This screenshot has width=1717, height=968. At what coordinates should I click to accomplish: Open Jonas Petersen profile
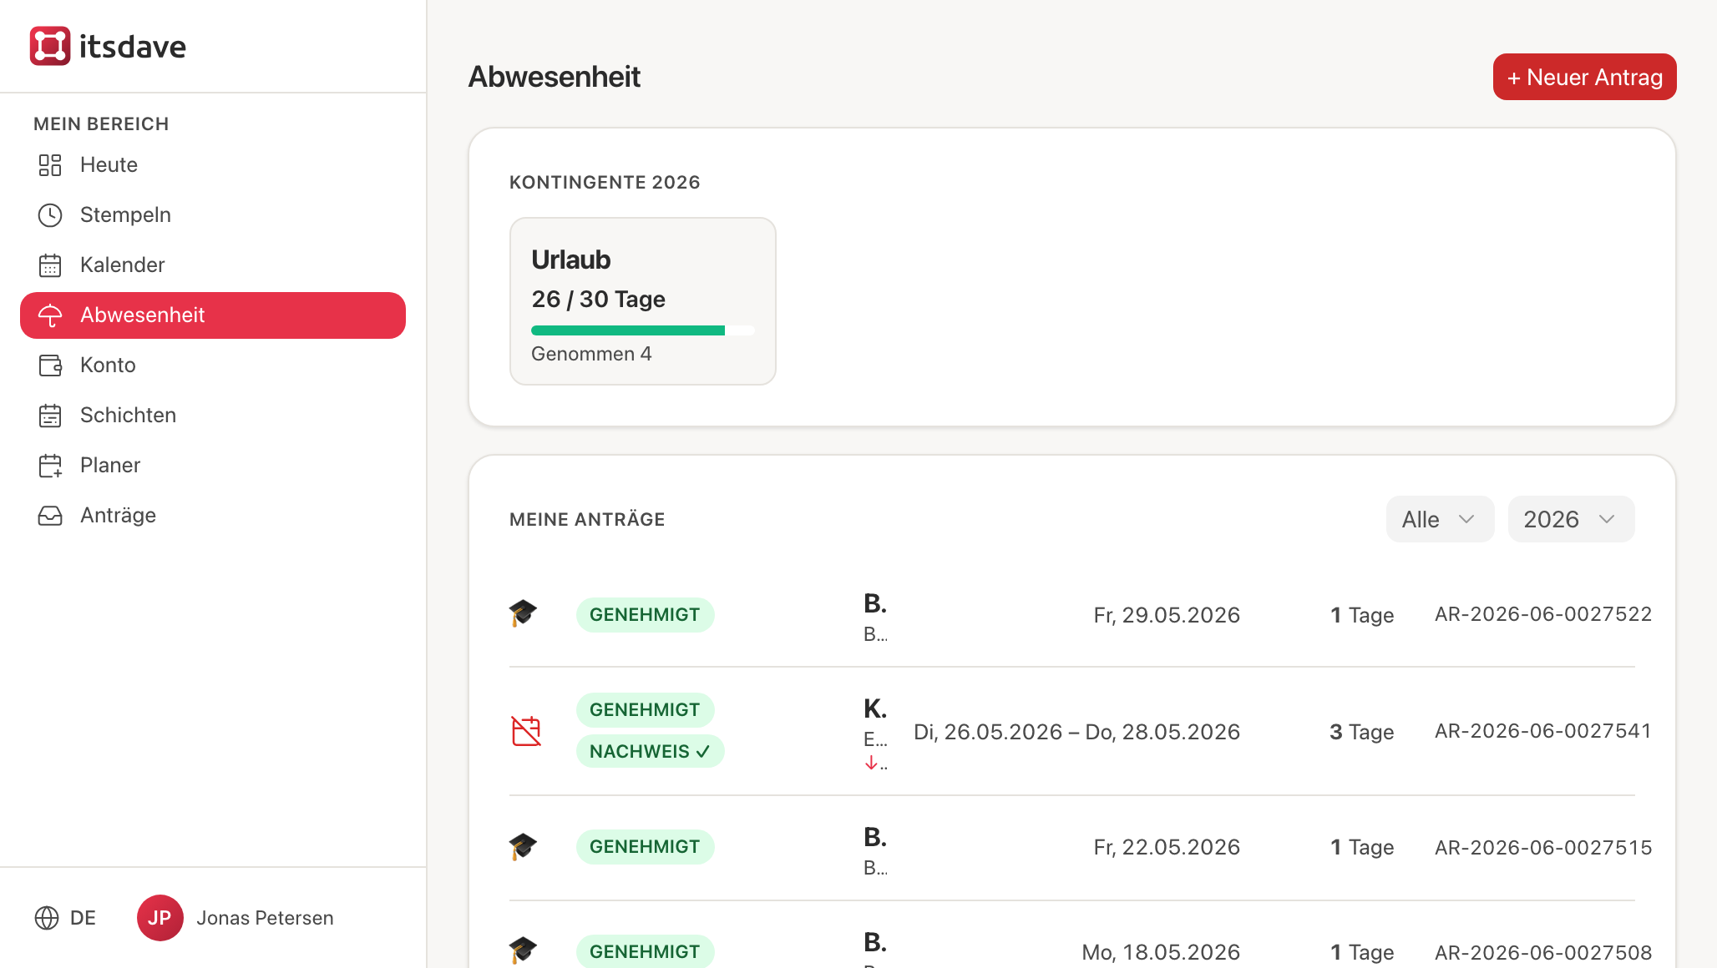coord(265,918)
